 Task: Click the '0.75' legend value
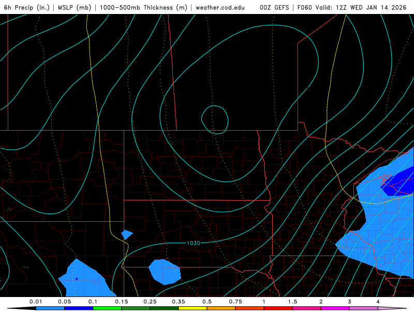click(x=235, y=302)
